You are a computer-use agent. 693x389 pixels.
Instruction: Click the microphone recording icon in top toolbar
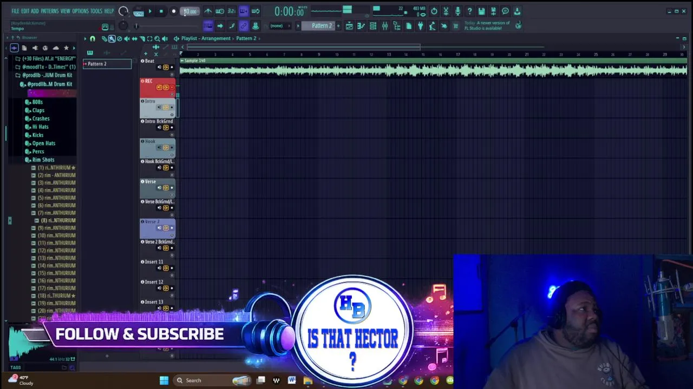[x=458, y=11]
